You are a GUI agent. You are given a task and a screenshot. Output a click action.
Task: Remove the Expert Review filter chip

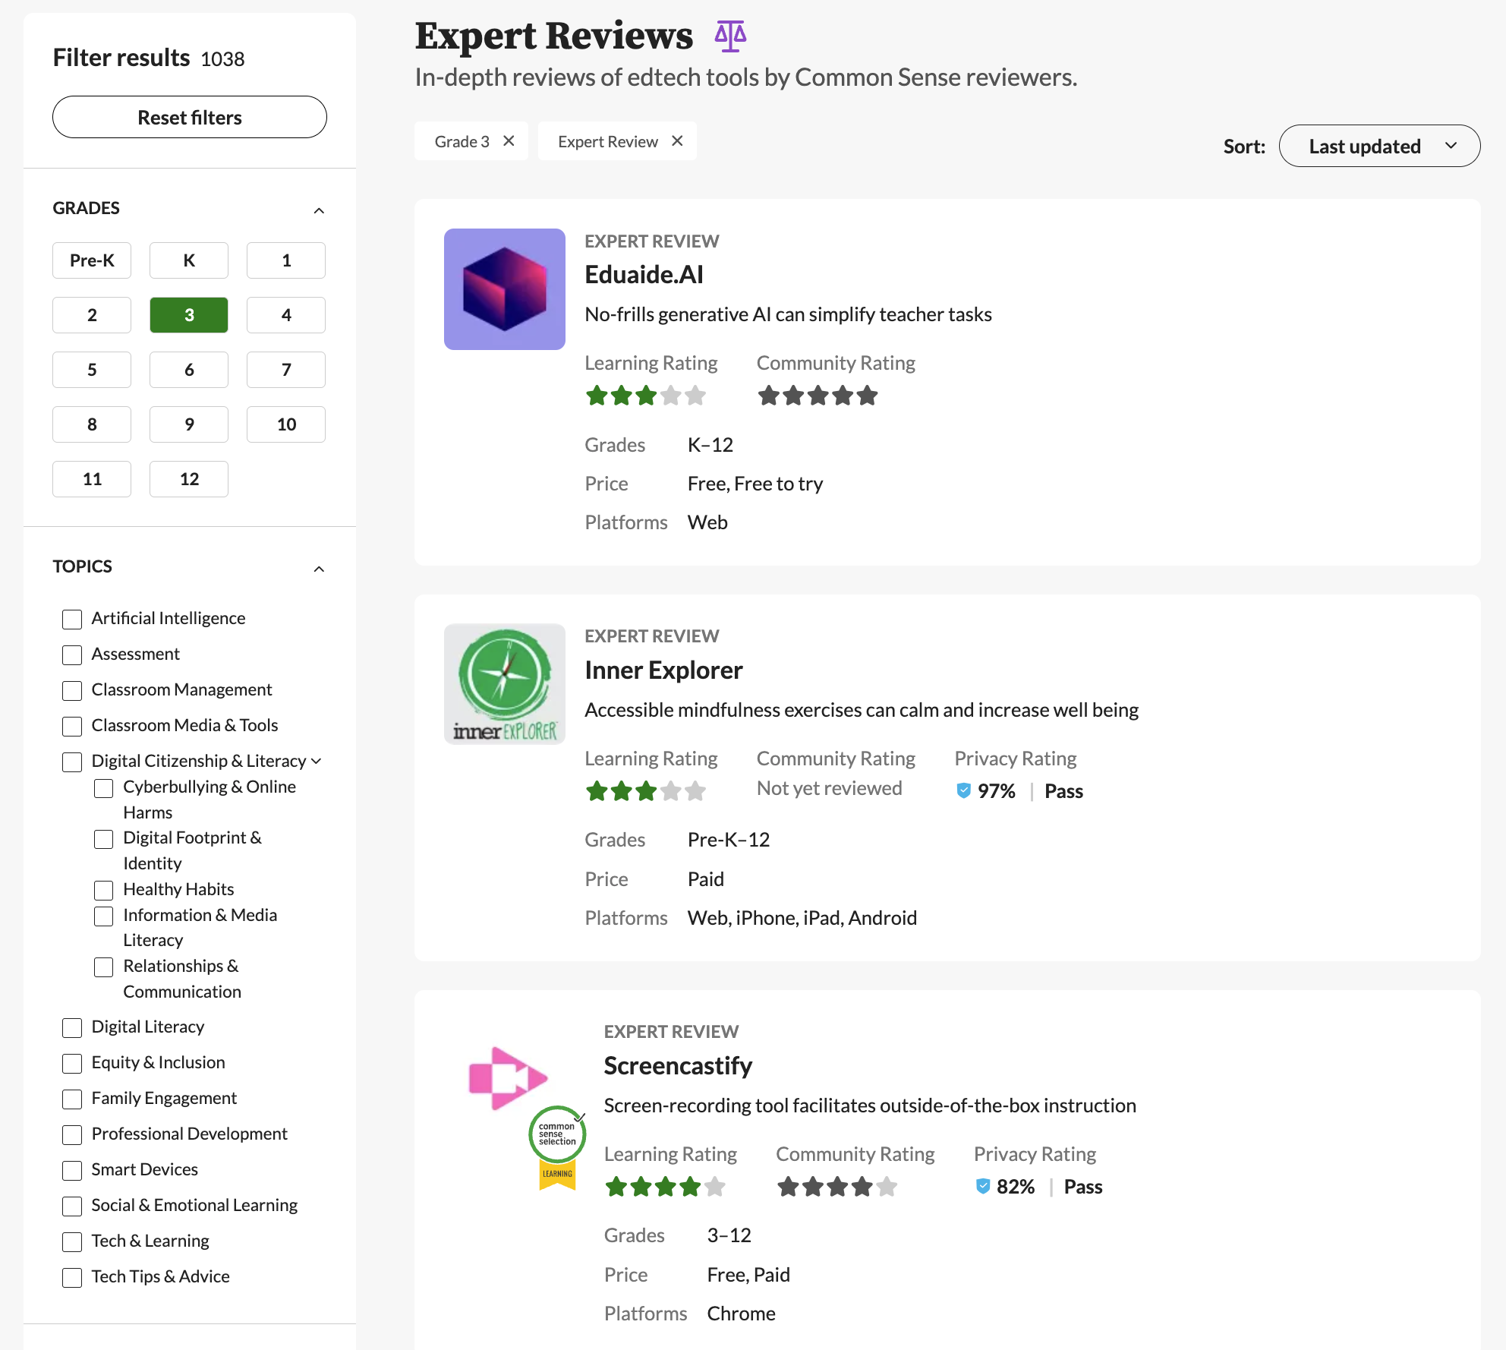(x=677, y=141)
